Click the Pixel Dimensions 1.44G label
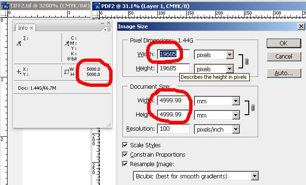The image size is (306, 185). pos(162,40)
